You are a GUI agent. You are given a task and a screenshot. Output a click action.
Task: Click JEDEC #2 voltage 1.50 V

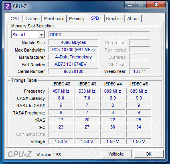(61, 141)
